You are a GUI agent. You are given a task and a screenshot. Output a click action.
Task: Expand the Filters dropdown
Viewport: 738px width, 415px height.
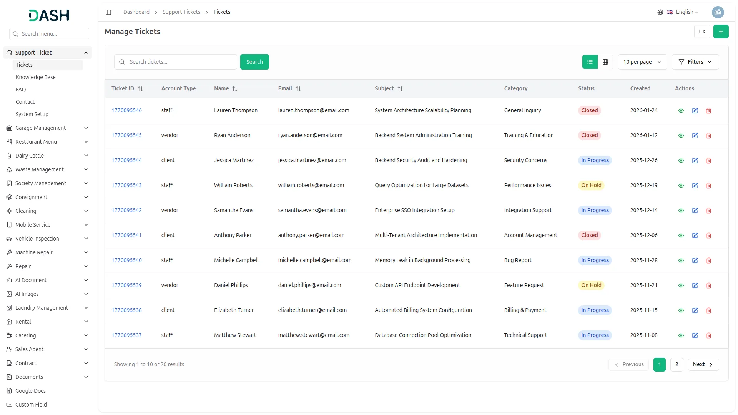tap(695, 62)
